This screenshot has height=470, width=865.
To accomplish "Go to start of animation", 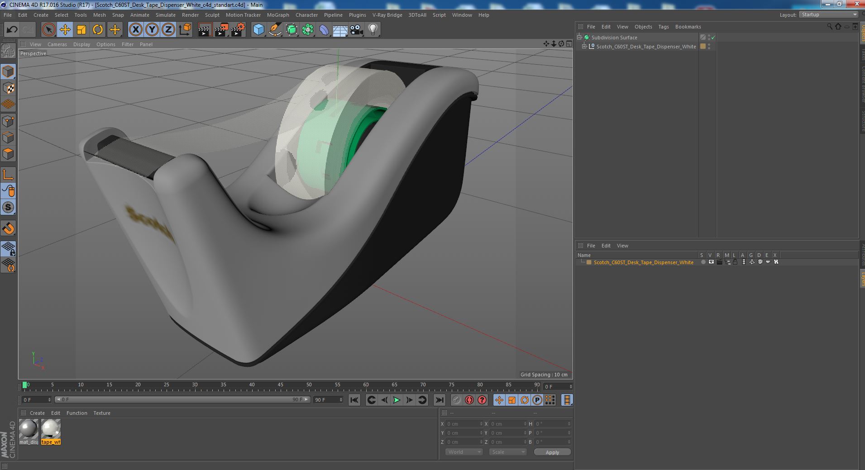I will [x=354, y=400].
